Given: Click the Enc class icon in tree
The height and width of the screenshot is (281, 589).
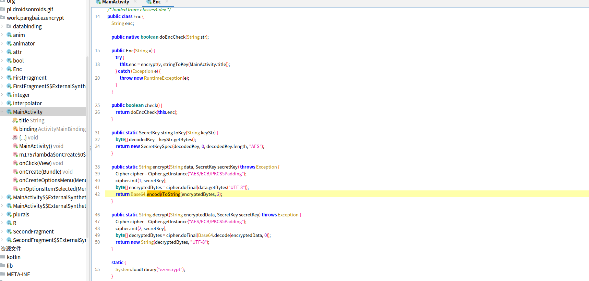Looking at the screenshot, I should [x=9, y=69].
